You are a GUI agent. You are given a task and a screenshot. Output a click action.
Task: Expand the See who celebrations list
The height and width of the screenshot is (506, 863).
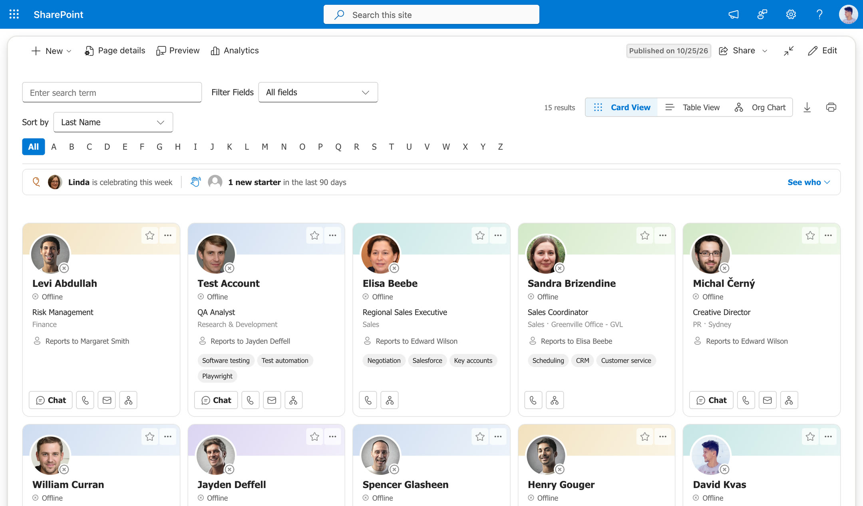[809, 182]
